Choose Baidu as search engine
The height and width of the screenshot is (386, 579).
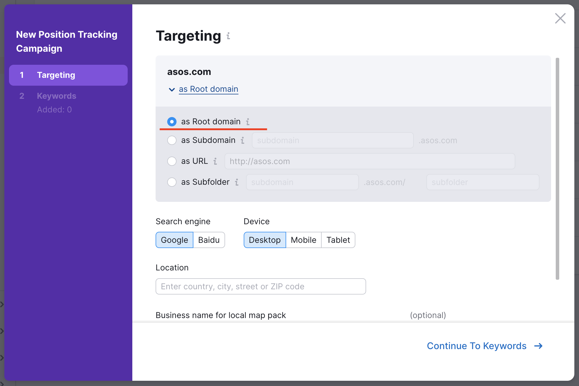coord(209,240)
